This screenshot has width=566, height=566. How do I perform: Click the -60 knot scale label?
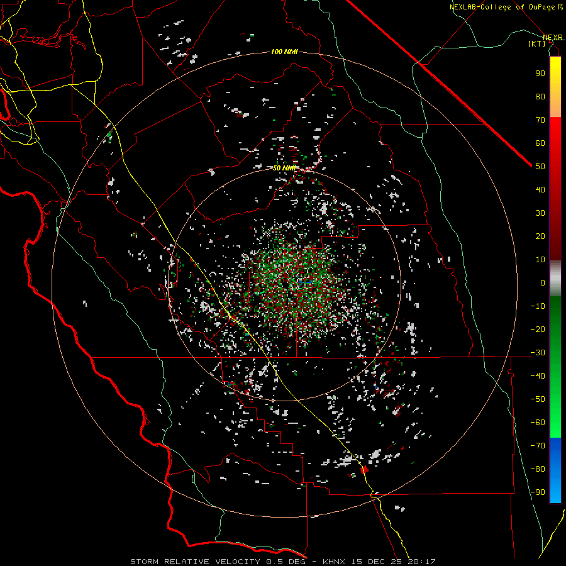pos(538,423)
